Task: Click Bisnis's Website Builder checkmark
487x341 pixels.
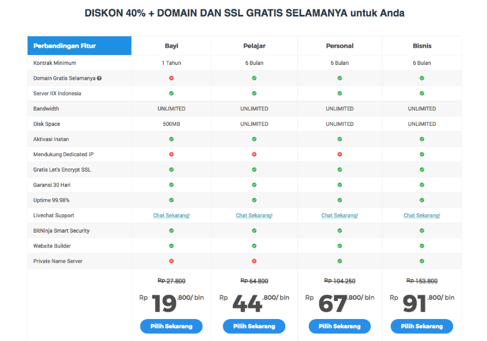Action: click(x=422, y=246)
